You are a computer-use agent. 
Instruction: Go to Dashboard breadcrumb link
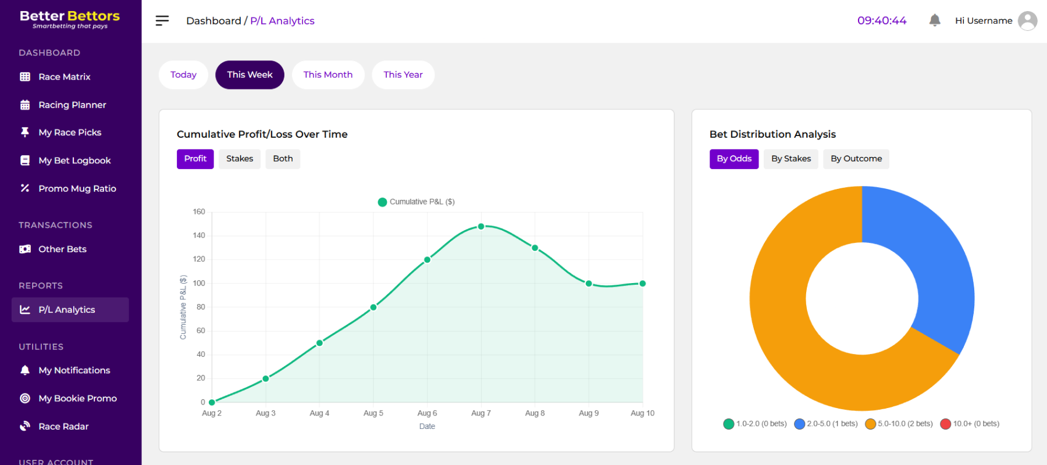[x=213, y=21]
